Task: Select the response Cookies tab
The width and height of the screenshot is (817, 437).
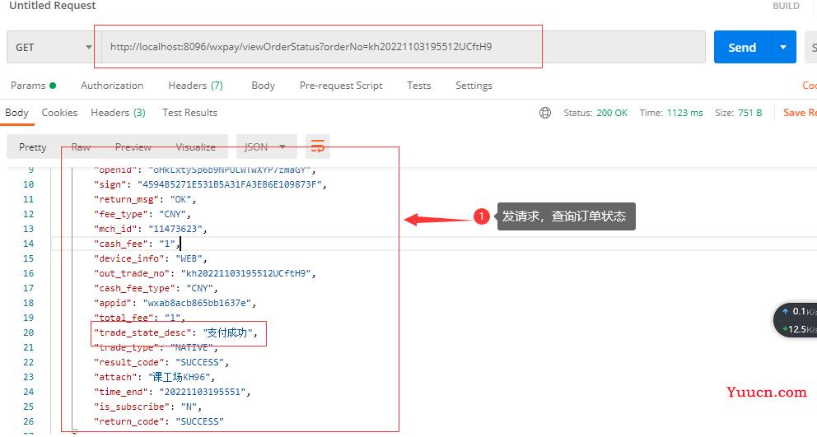Action: 59,113
